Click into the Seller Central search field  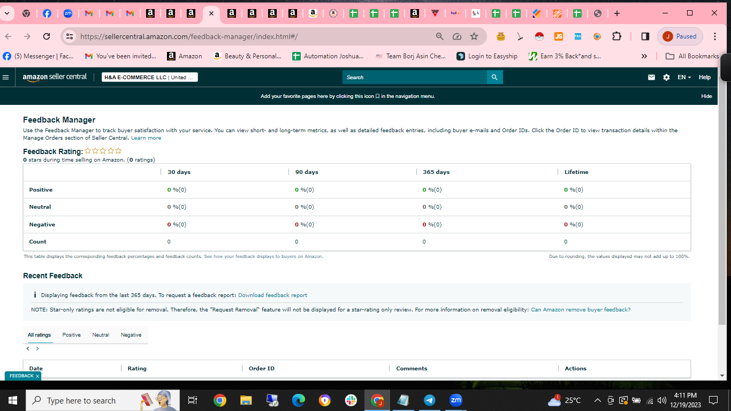[415, 77]
